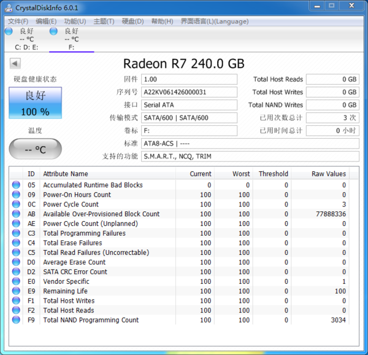The height and width of the screenshot is (355, 368).
Task: Open the 功能(U) menu
Action: pyautogui.click(x=75, y=21)
